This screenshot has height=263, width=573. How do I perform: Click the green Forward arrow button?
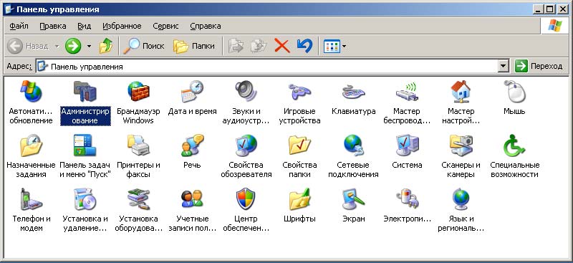(73, 46)
